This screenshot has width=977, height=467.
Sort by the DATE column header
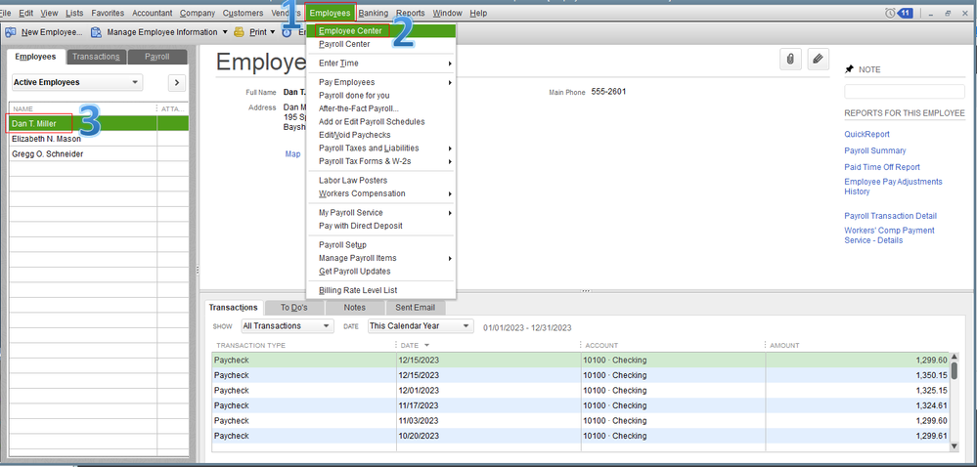488,345
